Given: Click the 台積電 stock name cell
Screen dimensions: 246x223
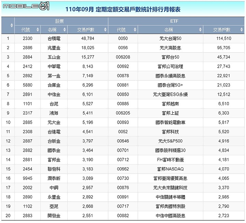Looking at the screenshot, I should pyautogui.click(x=54, y=39).
